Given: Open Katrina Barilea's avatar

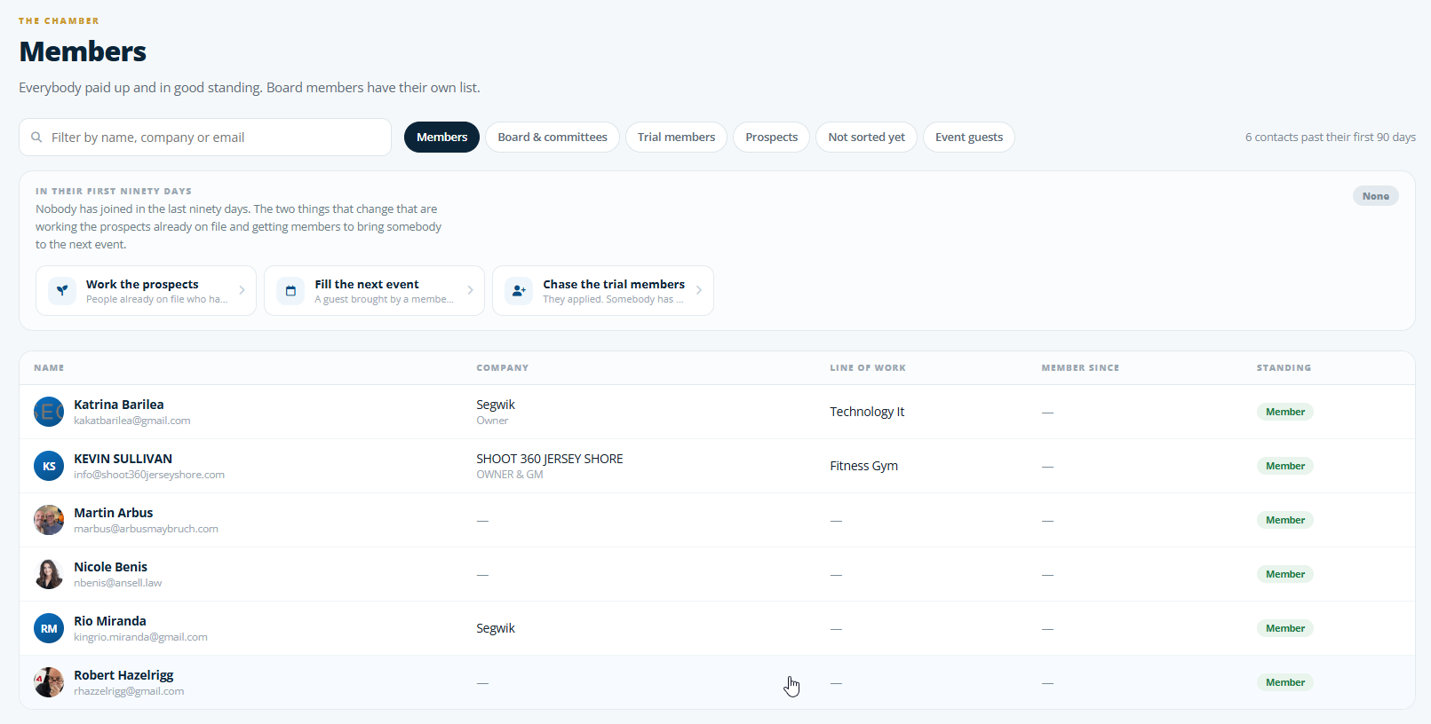Looking at the screenshot, I should tap(49, 412).
